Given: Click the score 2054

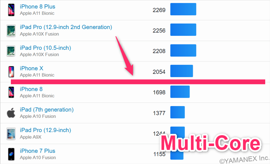Looking at the screenshot, I should tap(159, 72).
